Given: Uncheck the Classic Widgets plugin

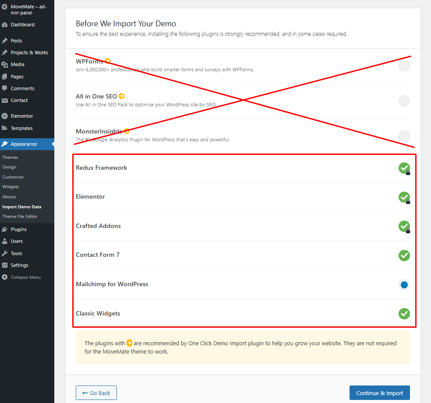Looking at the screenshot, I should (404, 314).
